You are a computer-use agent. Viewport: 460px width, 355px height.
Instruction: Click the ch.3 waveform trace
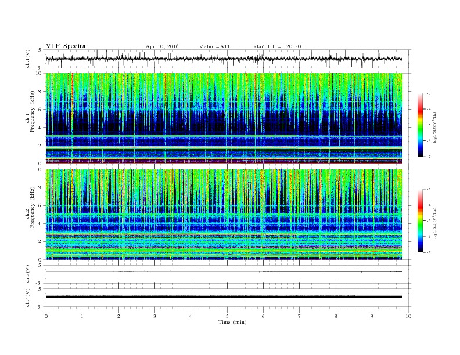point(224,272)
